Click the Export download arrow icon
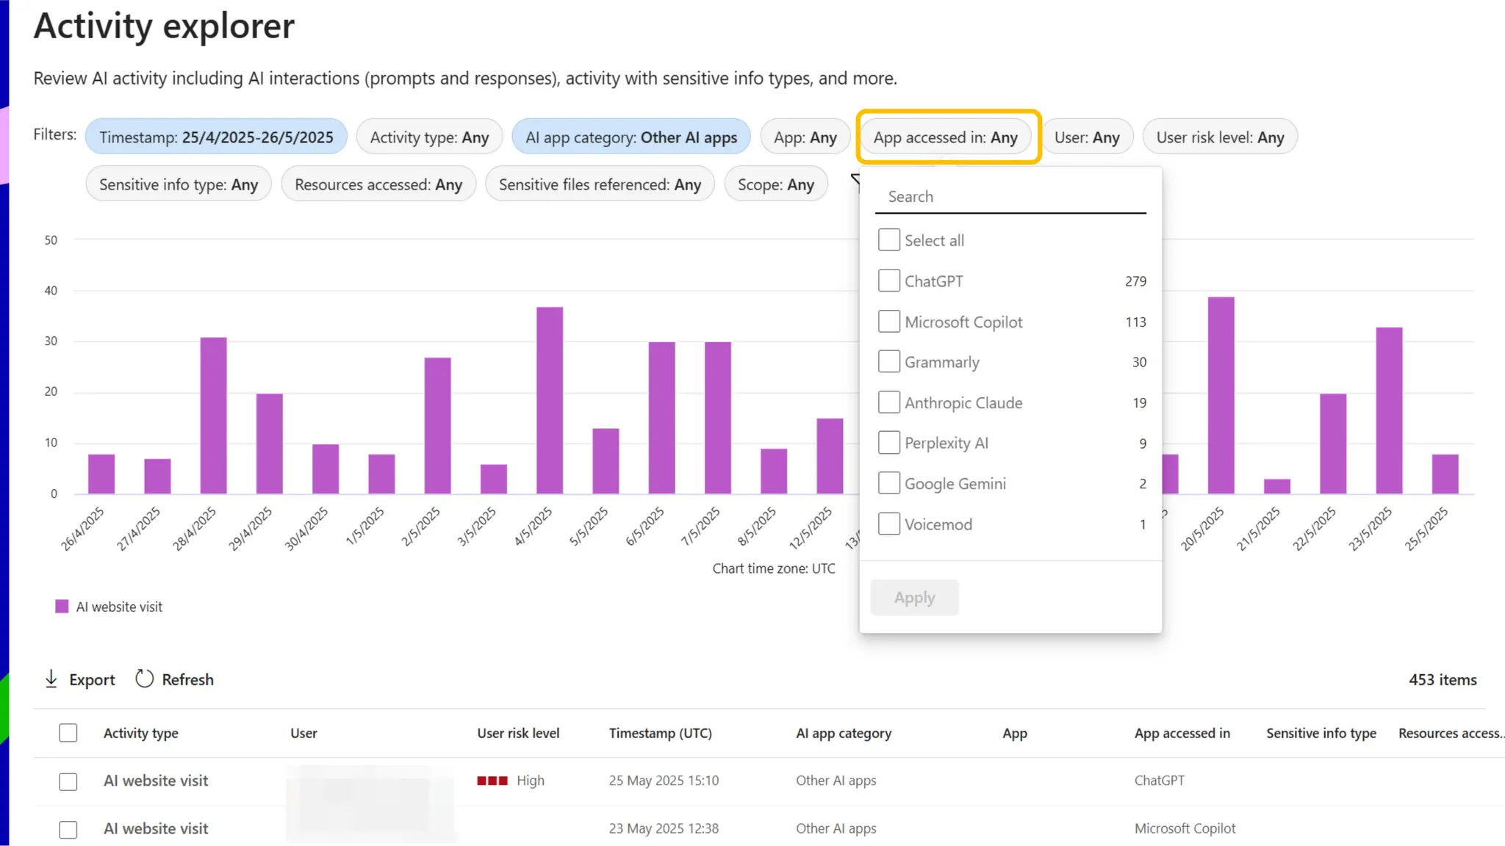 point(51,679)
